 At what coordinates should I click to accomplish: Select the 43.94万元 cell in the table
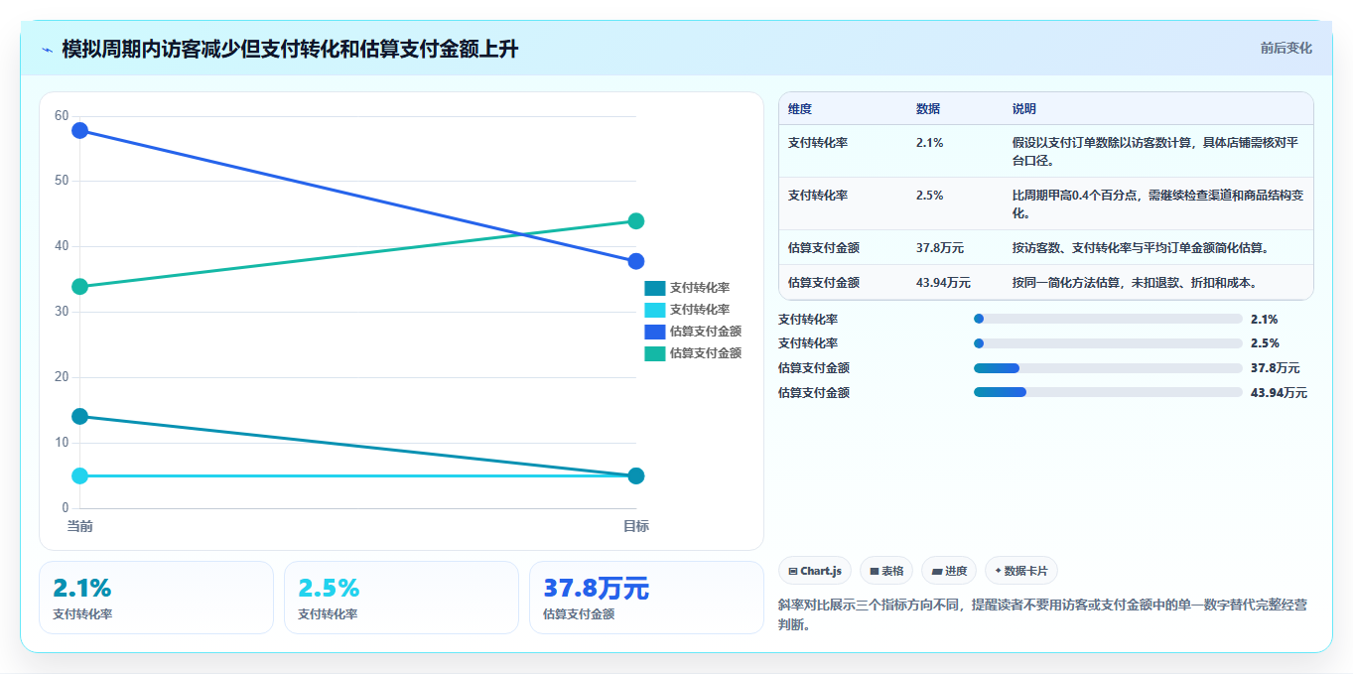click(943, 283)
